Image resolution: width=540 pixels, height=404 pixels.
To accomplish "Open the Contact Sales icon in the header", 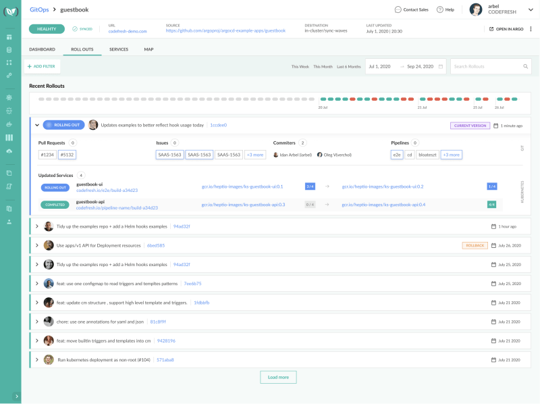I will click(x=398, y=9).
